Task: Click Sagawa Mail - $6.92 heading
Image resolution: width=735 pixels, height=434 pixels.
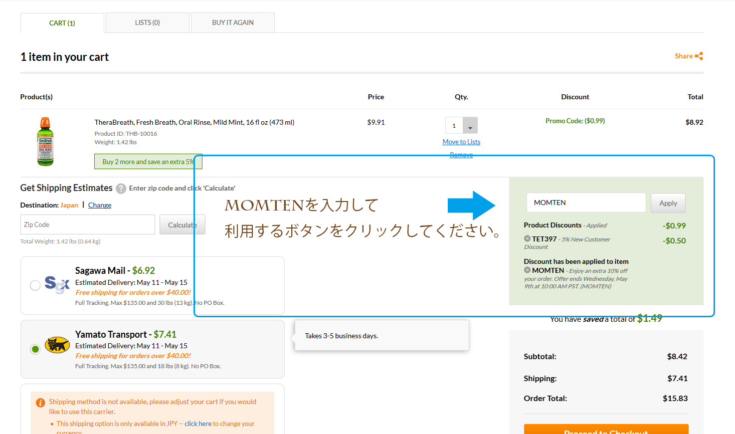Action: pyautogui.click(x=115, y=270)
